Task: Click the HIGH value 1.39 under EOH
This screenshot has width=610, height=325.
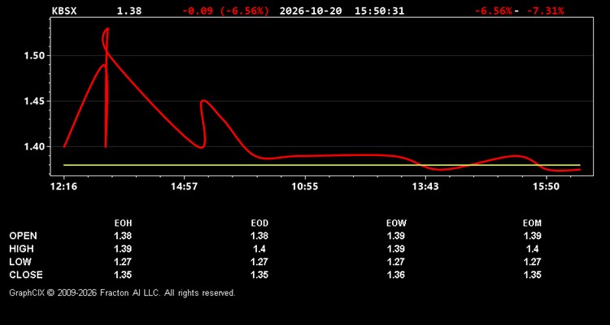Action: [123, 249]
